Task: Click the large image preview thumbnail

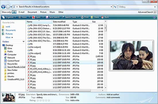Action: tap(131, 55)
